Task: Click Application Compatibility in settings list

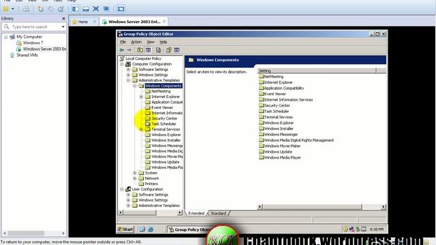Action: tap(283, 88)
